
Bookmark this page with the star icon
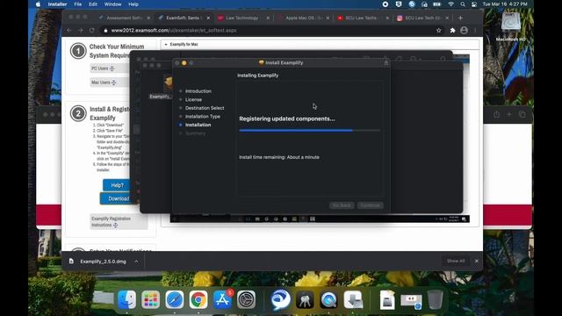pyautogui.click(x=439, y=31)
